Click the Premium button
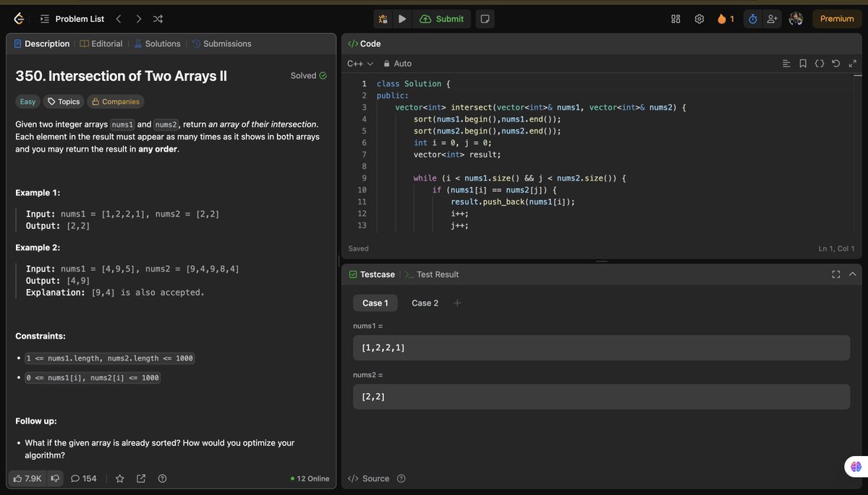This screenshot has width=868, height=495. point(837,19)
